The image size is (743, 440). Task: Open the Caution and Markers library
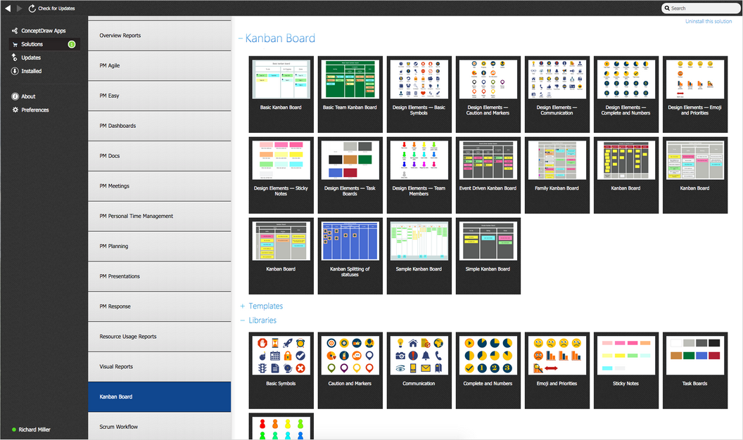(x=350, y=370)
